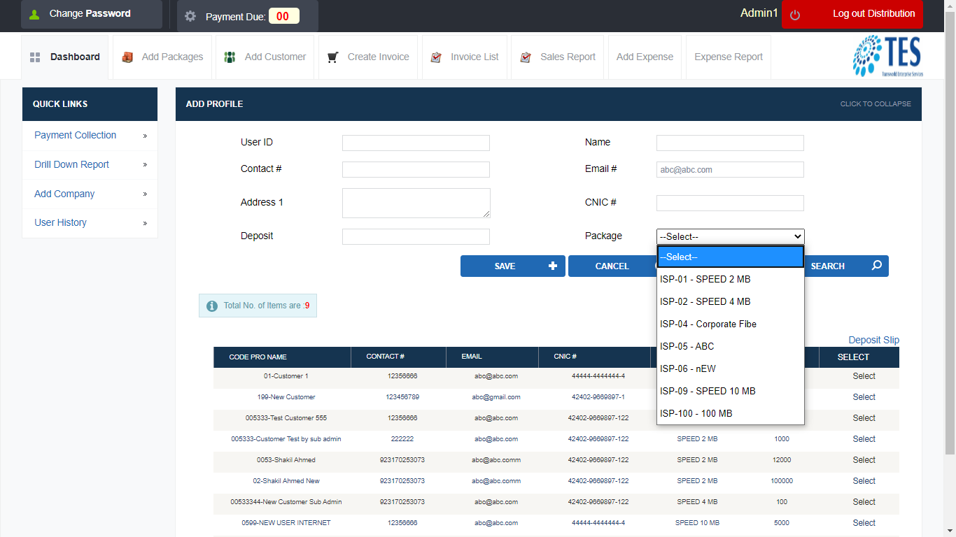The width and height of the screenshot is (956, 537).
Task: Expand the Drill Down Report arrow
Action: (145, 165)
